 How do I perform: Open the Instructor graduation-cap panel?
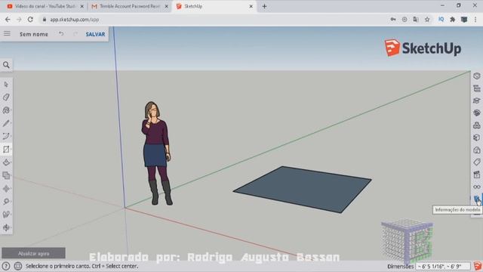click(476, 100)
